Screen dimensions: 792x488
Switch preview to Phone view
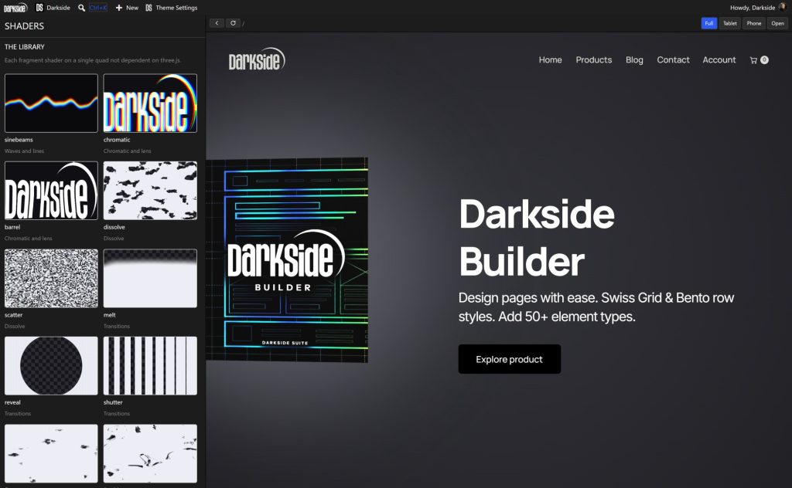753,23
